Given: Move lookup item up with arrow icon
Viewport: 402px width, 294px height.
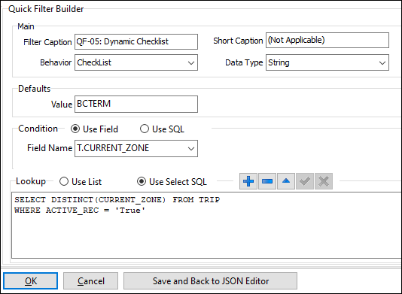Looking at the screenshot, I should point(286,181).
